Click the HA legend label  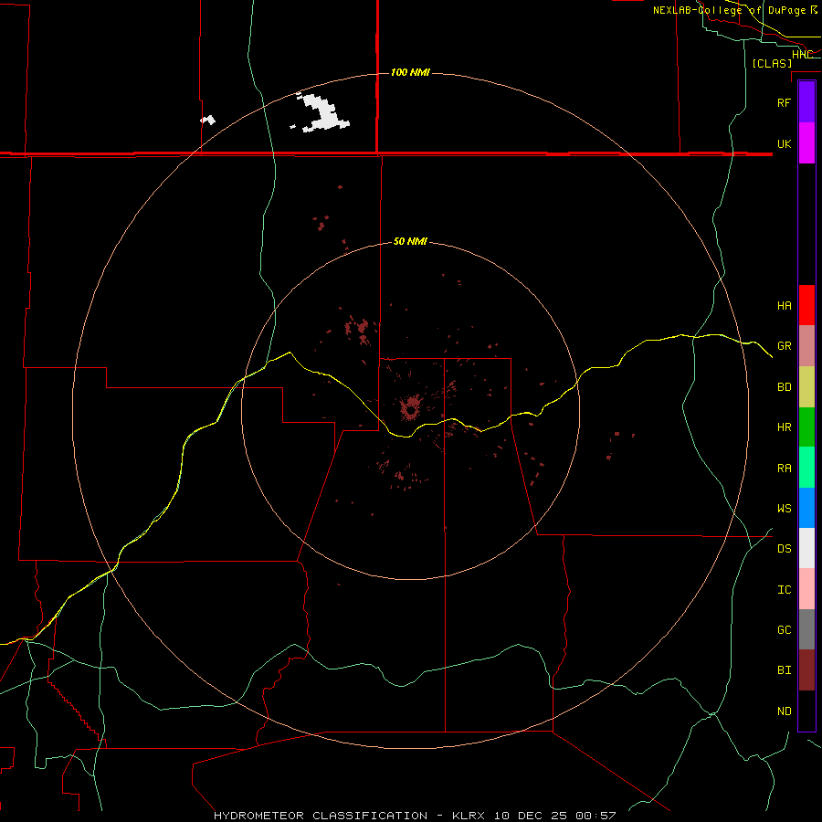tap(784, 306)
